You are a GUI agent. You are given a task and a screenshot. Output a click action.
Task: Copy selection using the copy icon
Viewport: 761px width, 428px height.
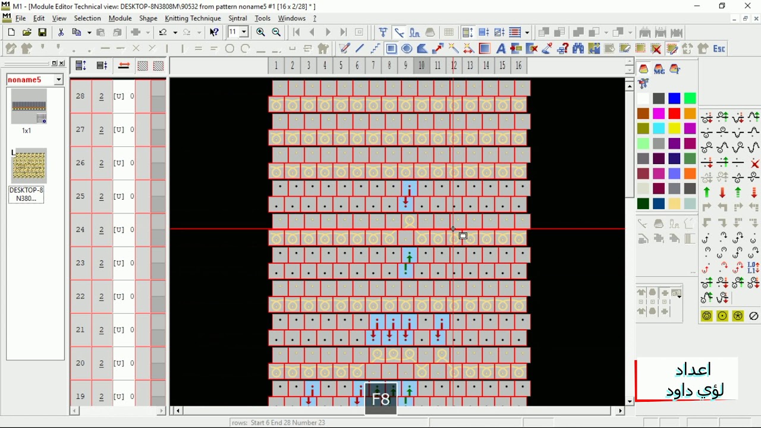(76, 32)
